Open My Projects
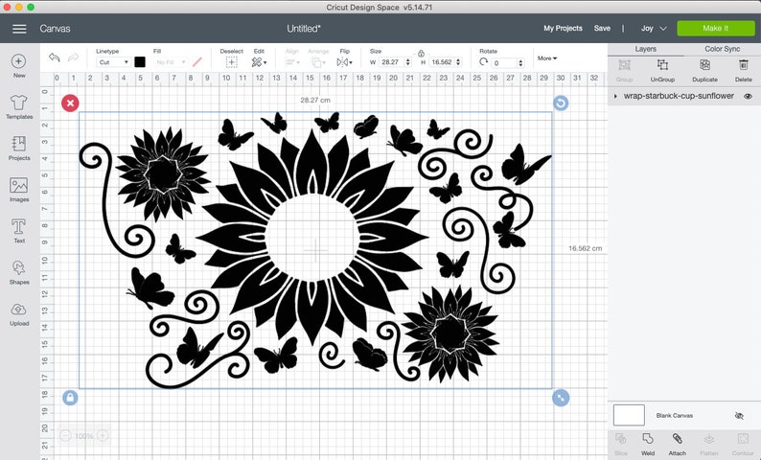 coord(563,28)
